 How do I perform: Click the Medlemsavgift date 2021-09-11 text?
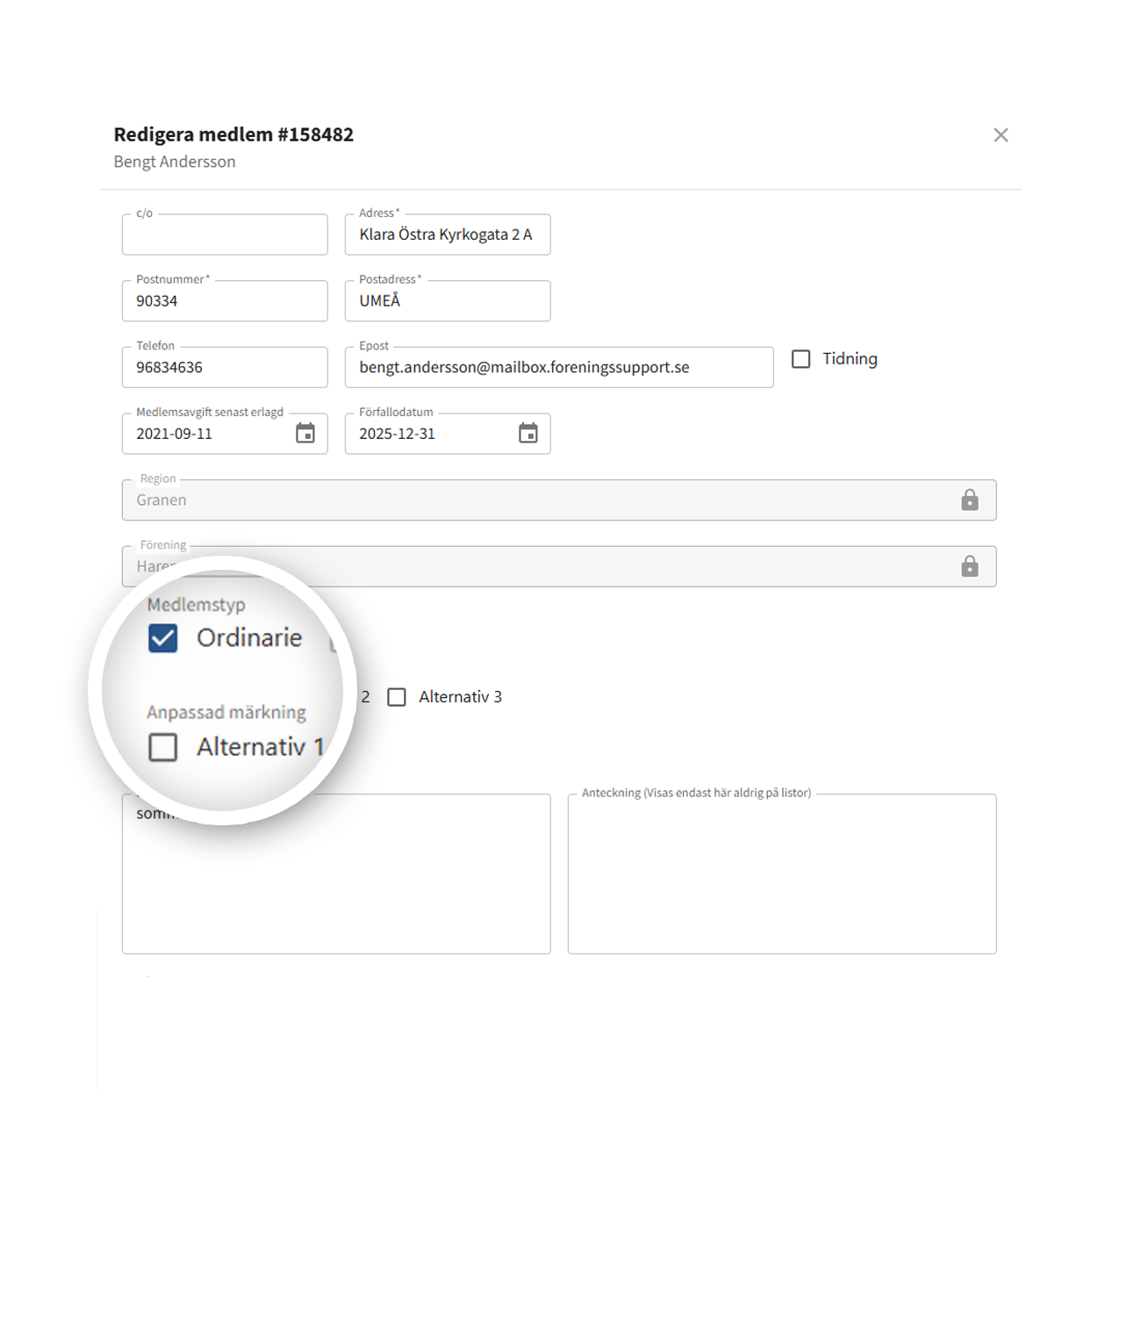(175, 434)
